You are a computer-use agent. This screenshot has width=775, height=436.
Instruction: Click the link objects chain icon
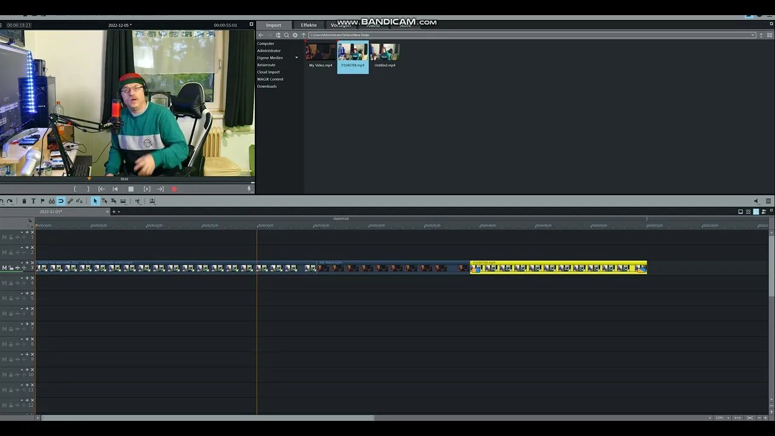(70, 201)
